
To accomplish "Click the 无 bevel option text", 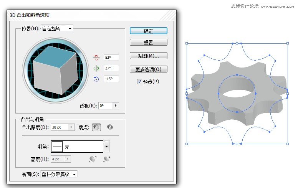I will click(x=67, y=147).
